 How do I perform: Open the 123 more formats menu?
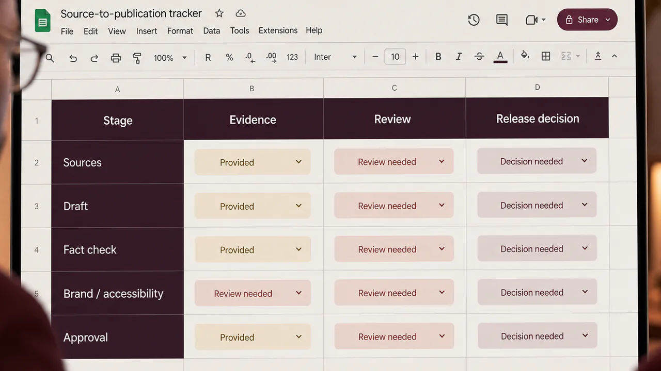[x=292, y=57]
